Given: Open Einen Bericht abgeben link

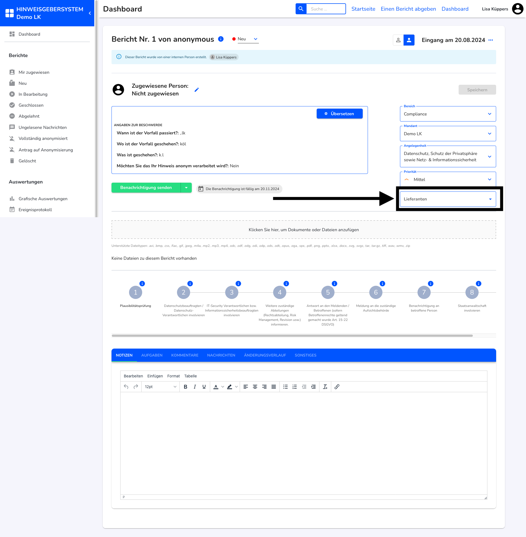Looking at the screenshot, I should click(x=408, y=9).
